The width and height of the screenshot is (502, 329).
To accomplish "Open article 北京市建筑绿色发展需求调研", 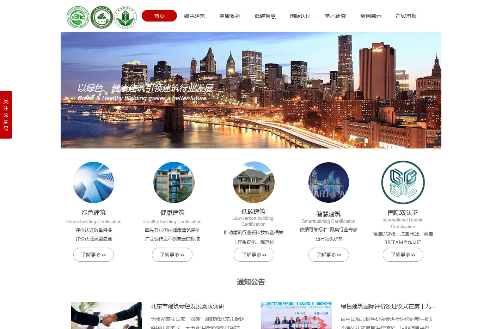I will click(x=188, y=306).
